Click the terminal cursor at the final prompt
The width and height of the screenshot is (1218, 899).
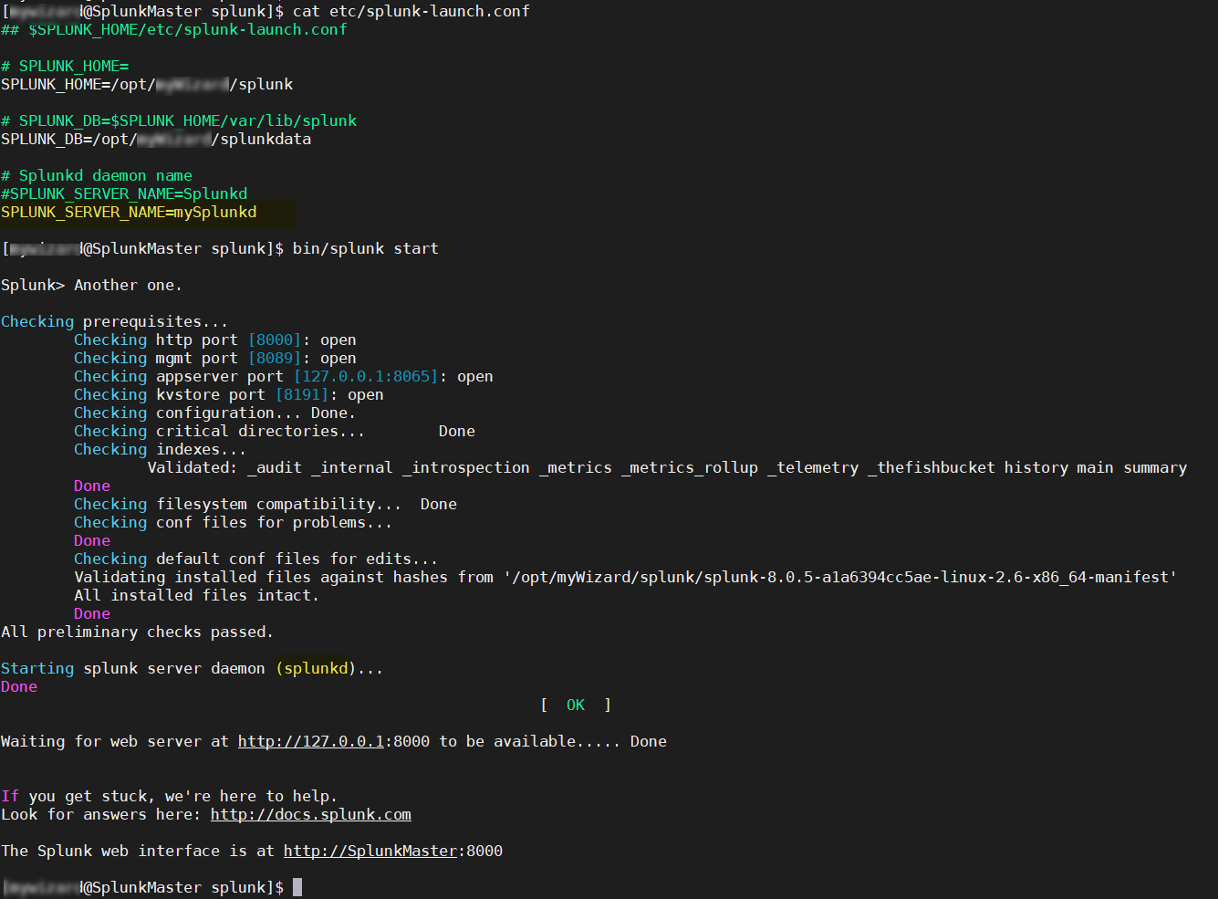[x=297, y=887]
